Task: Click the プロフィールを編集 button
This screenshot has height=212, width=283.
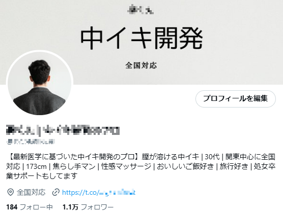Action: point(236,99)
